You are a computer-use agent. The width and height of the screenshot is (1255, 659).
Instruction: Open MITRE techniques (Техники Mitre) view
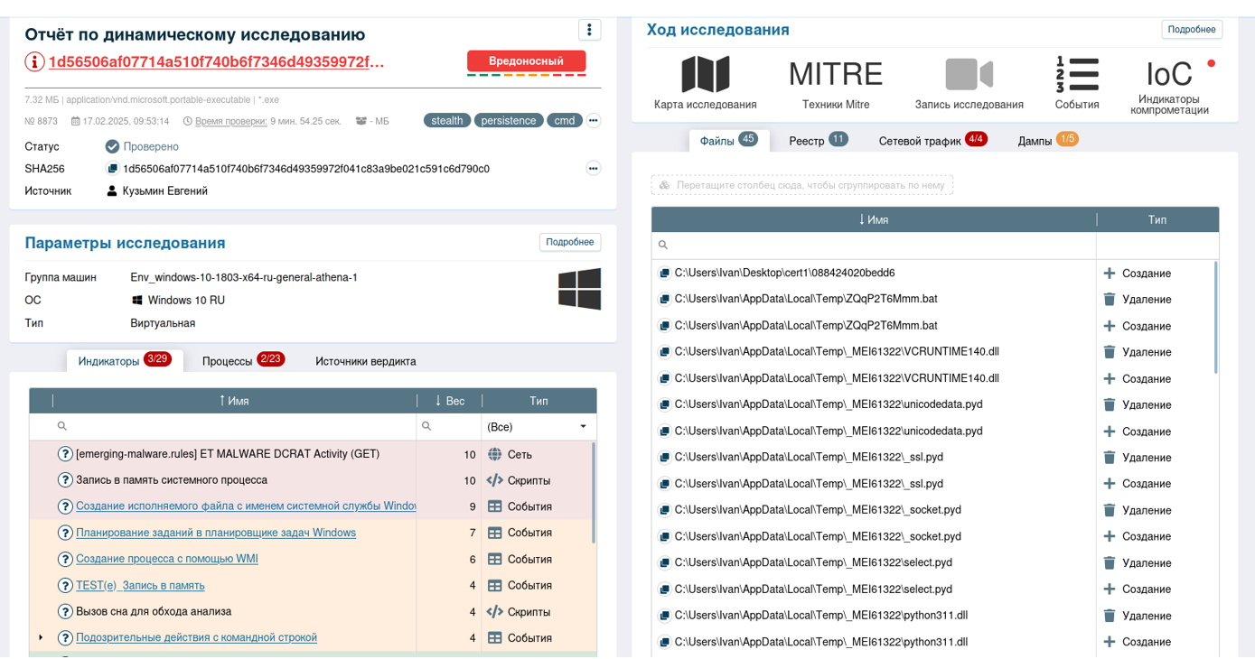(x=835, y=81)
